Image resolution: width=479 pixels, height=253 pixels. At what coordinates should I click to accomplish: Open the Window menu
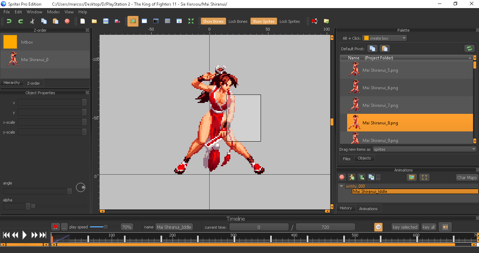[34, 12]
